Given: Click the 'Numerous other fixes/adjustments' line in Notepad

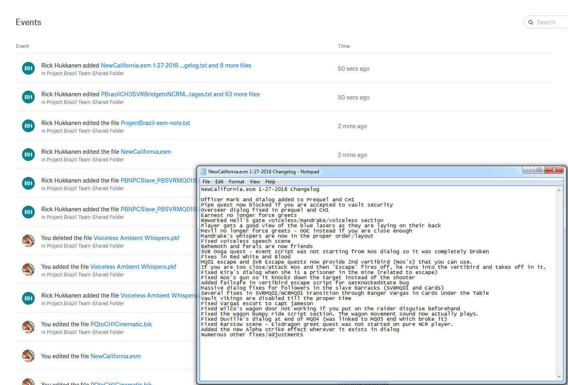Looking at the screenshot, I should pos(252,335).
